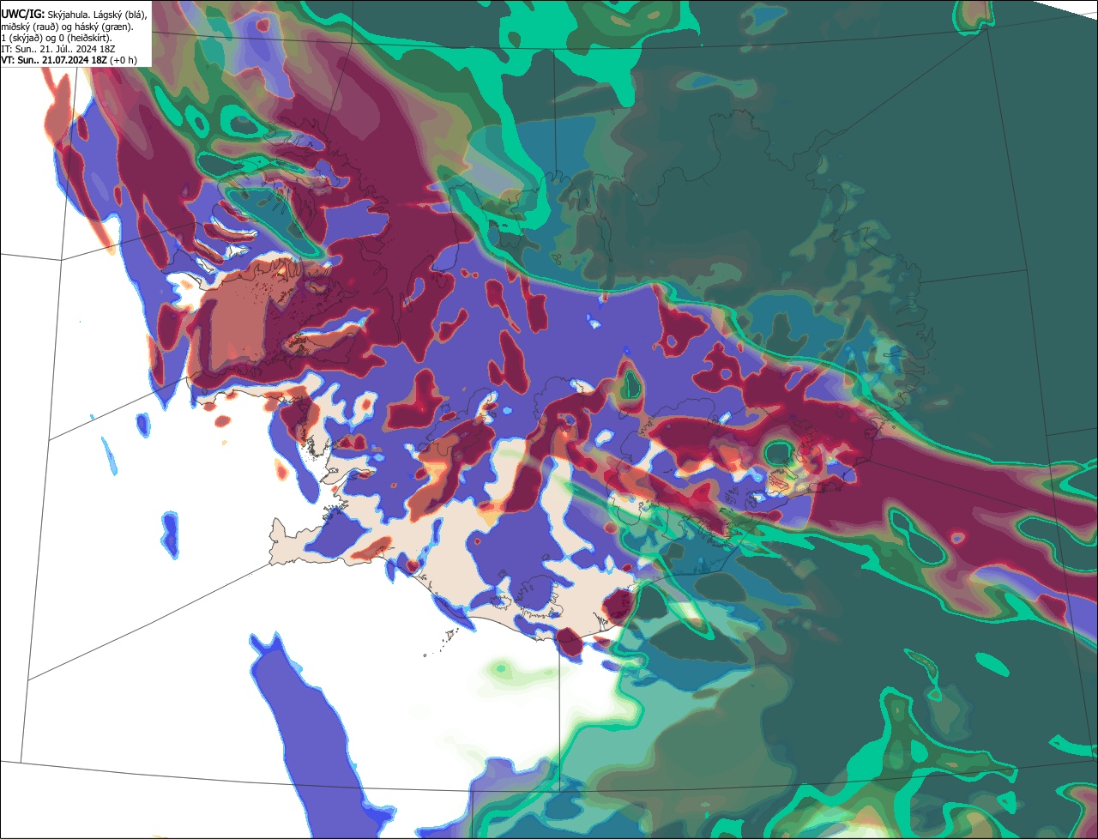Screen dimensions: 1098x839
Task: Click the text "háský (græn)"
Action: point(103,27)
